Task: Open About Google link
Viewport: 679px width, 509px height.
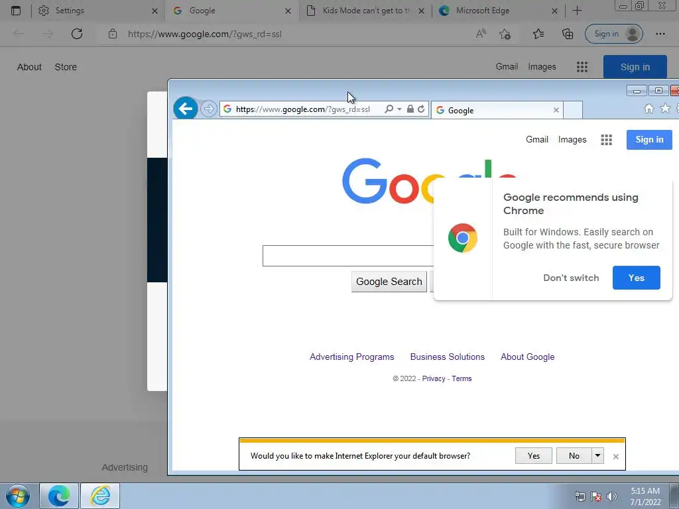Action: tap(527, 357)
